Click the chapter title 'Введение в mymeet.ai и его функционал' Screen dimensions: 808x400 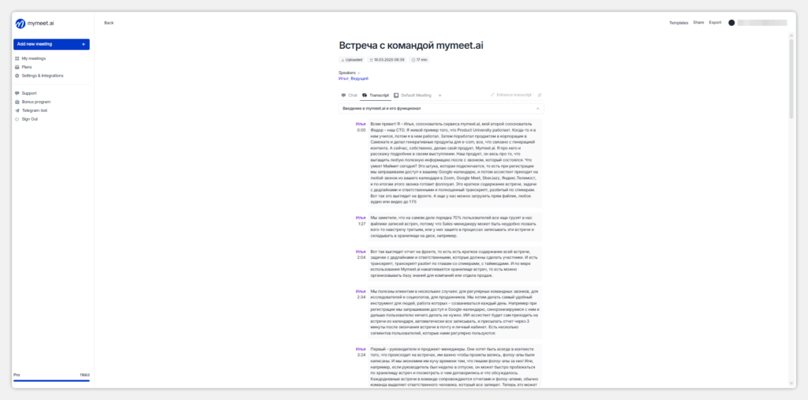[381, 109]
